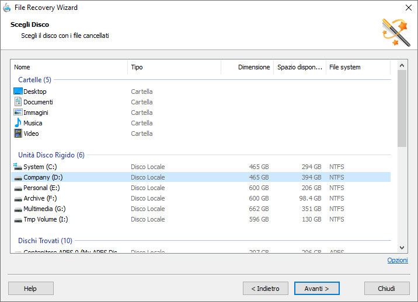Sort list by Dimensione column
418x302 pixels.
[x=247, y=67]
